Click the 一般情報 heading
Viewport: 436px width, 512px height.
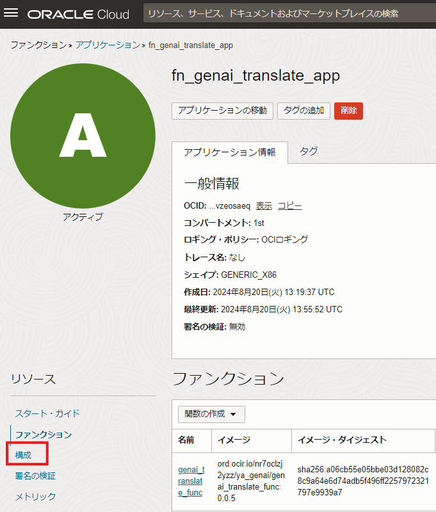212,184
